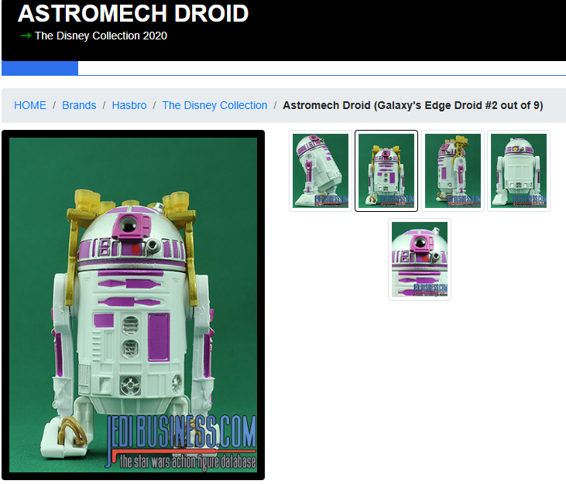Click the large main droid photo
The image size is (566, 484).
coord(133,305)
